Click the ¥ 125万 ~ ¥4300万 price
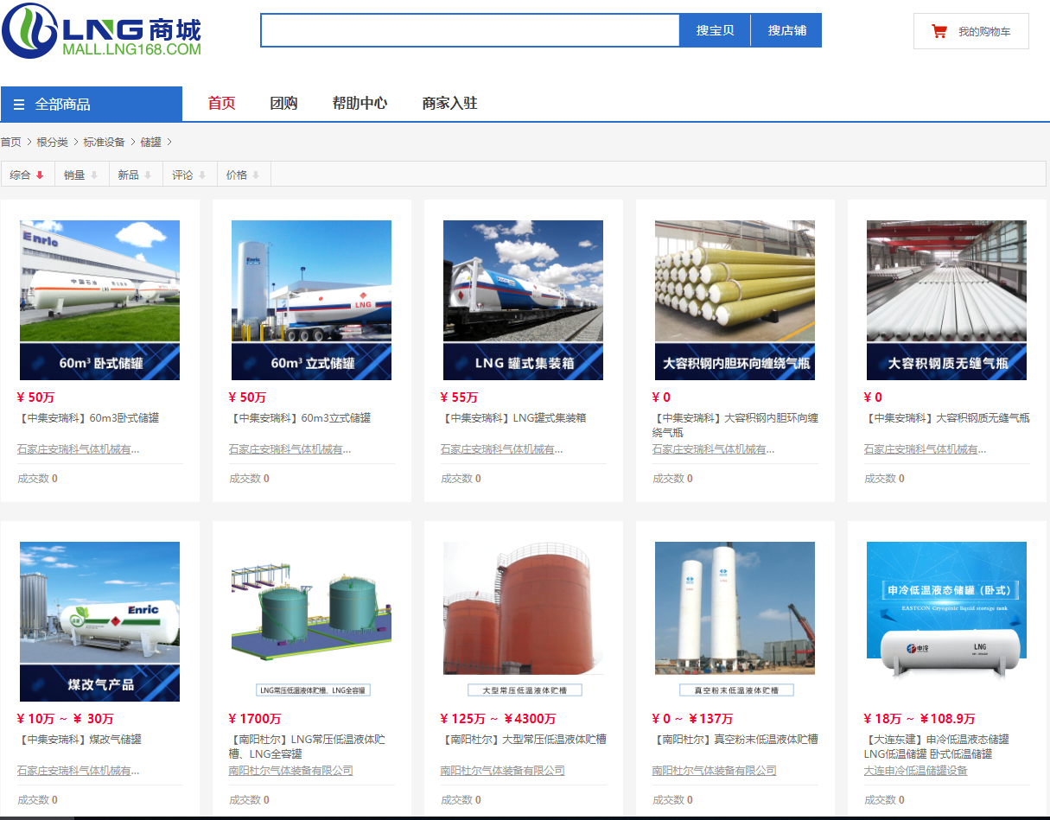The height and width of the screenshot is (820, 1050). [x=498, y=719]
